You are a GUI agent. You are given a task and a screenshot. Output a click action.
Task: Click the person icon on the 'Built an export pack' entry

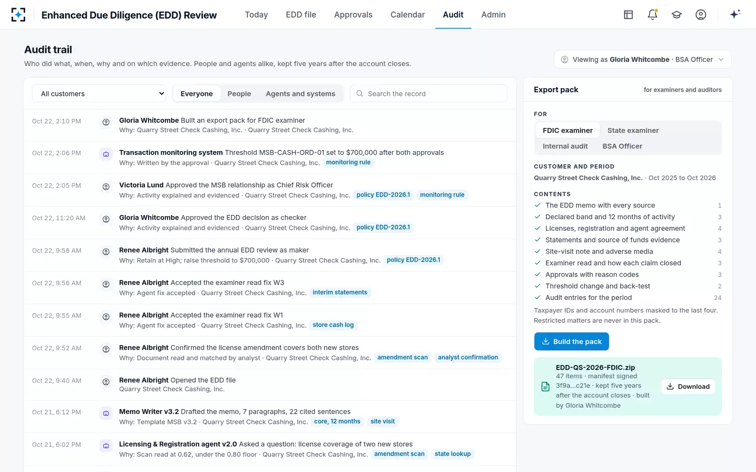click(106, 122)
